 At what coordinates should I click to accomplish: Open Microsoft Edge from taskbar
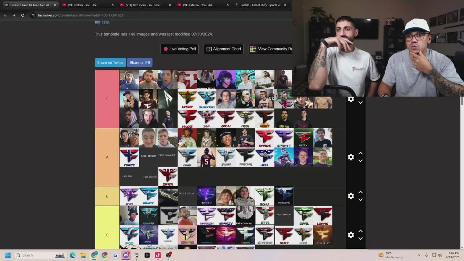(x=72, y=255)
